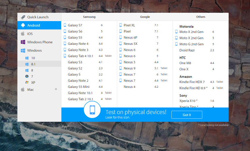Click the large phone icon in blue banner
Viewport: 250px width, 151px height.
(x=92, y=110)
